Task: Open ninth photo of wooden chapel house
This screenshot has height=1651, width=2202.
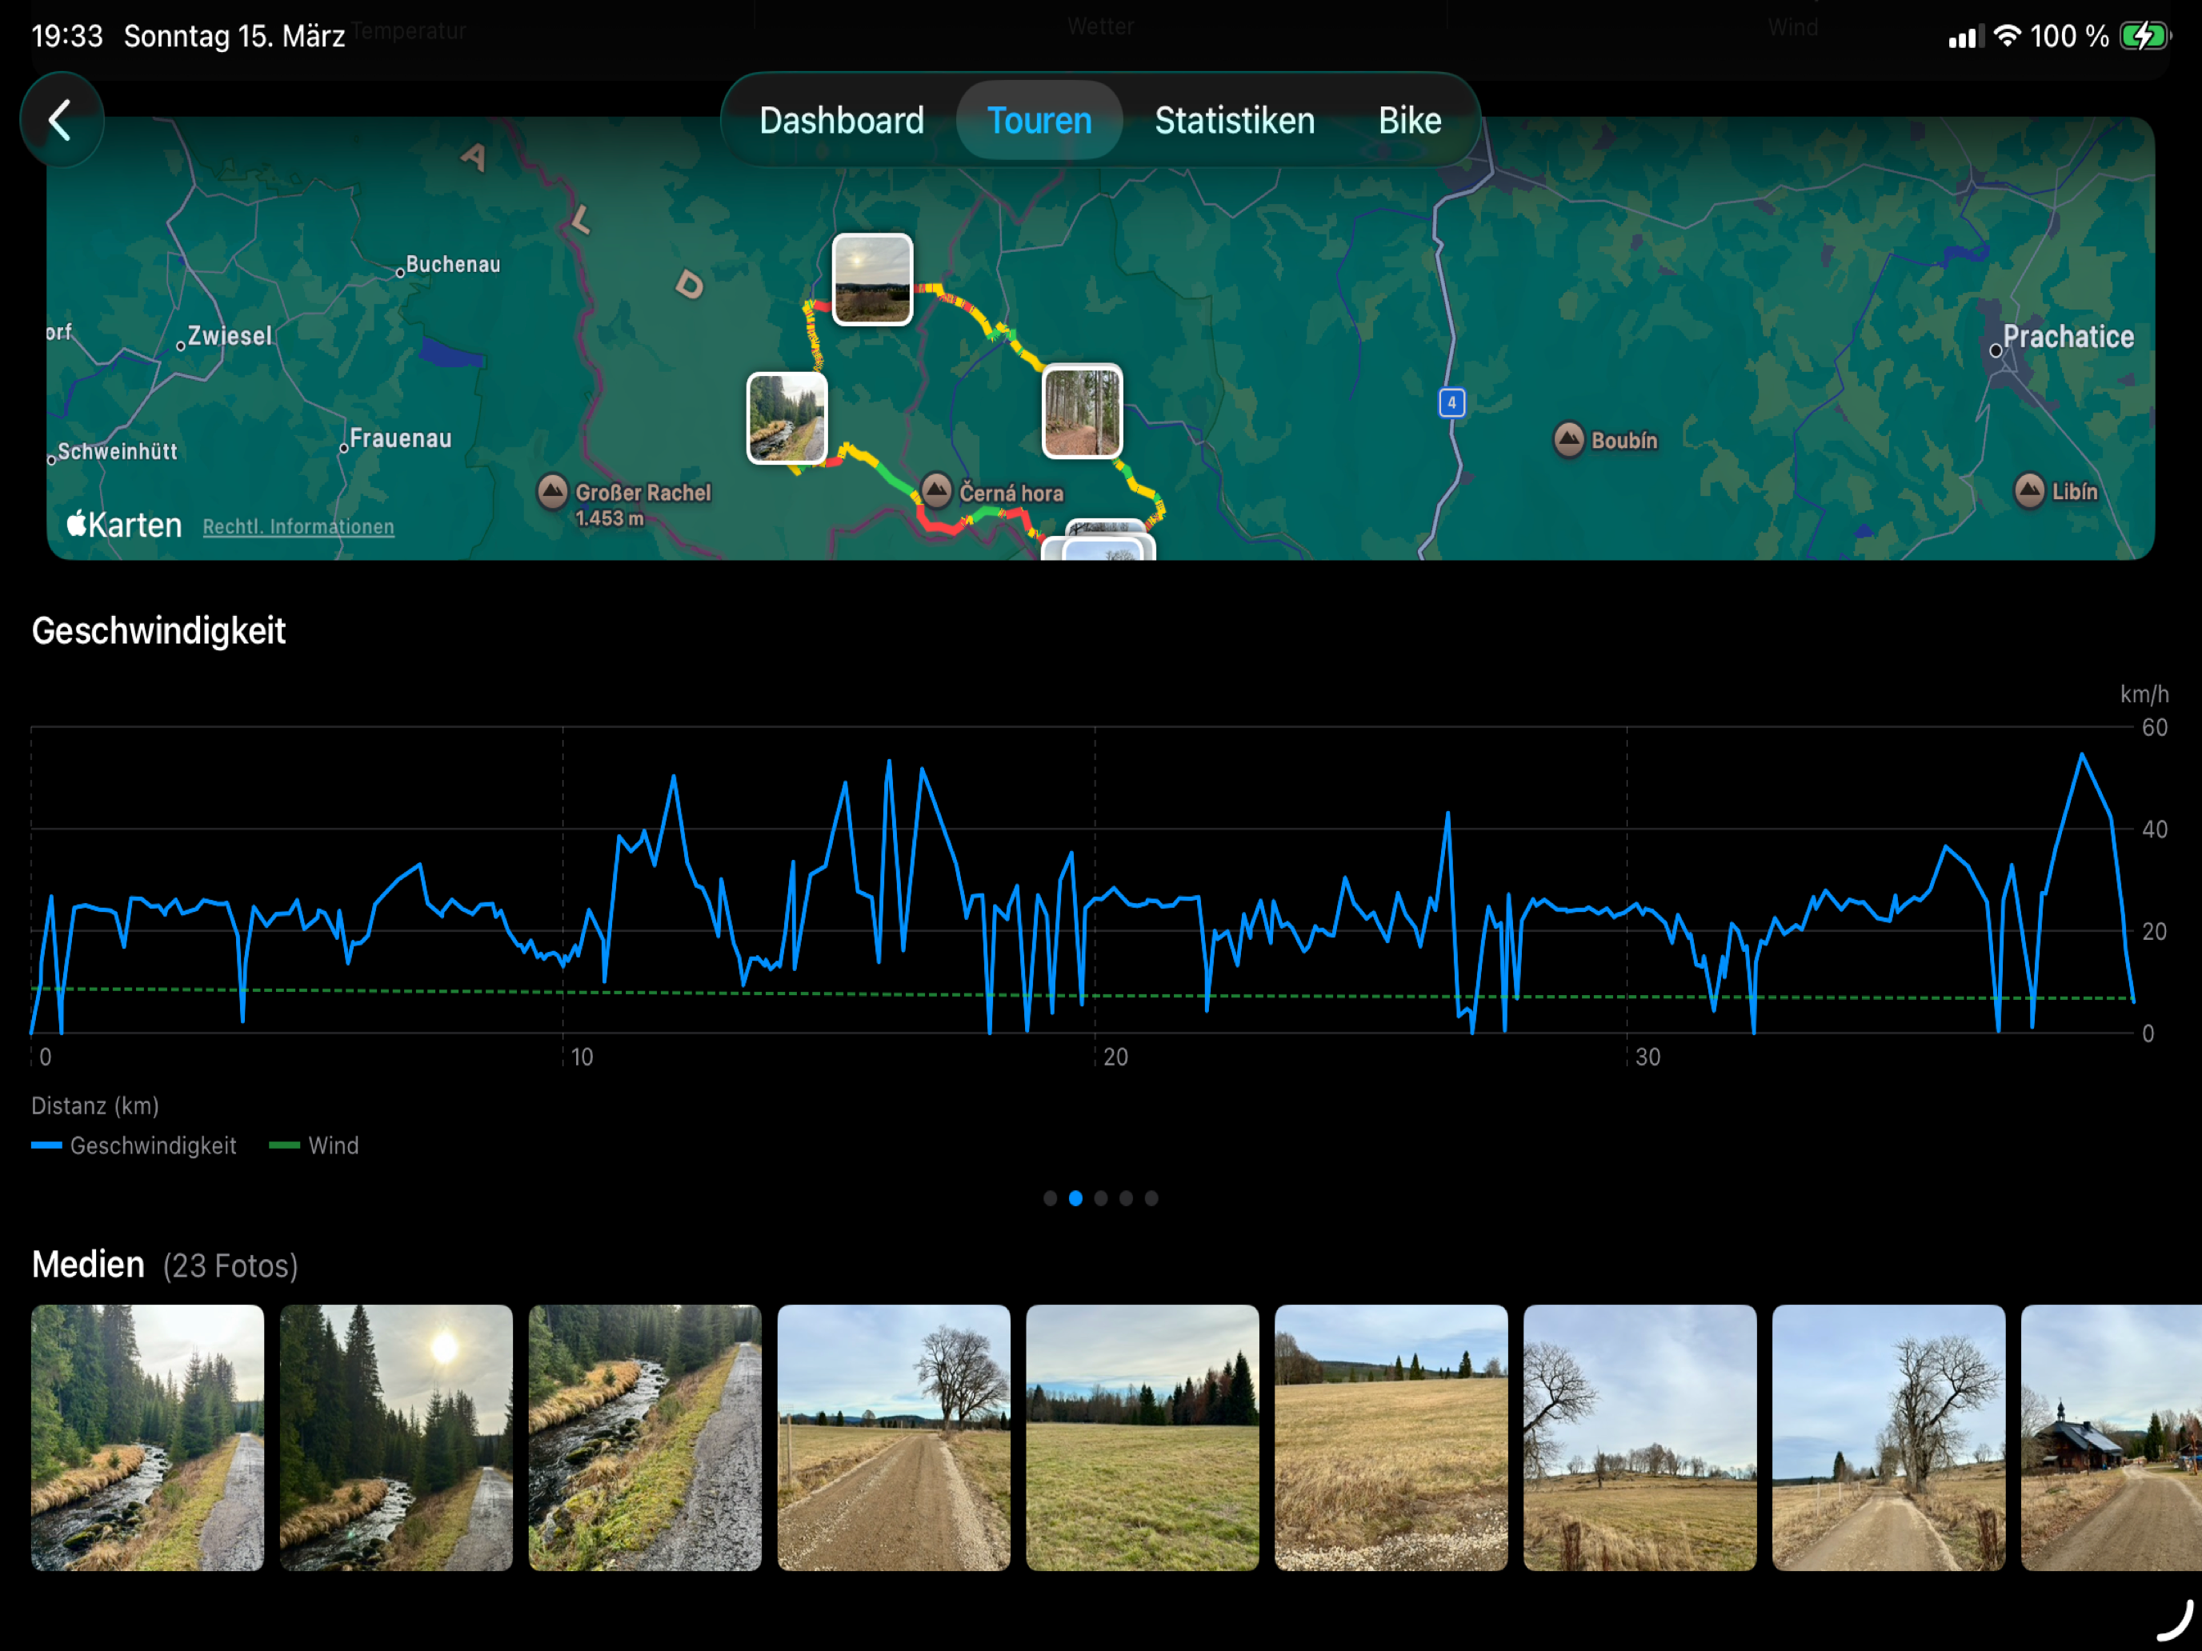Action: (x=2112, y=1438)
